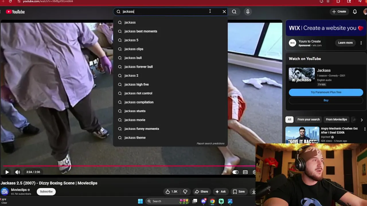Open the Movieclips channel name link

19,190
